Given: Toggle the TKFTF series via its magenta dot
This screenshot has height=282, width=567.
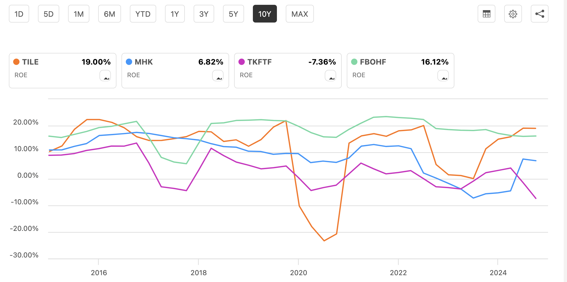Looking at the screenshot, I should tap(241, 62).
